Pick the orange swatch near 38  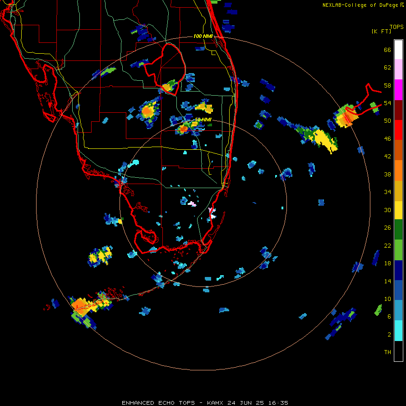398,171
